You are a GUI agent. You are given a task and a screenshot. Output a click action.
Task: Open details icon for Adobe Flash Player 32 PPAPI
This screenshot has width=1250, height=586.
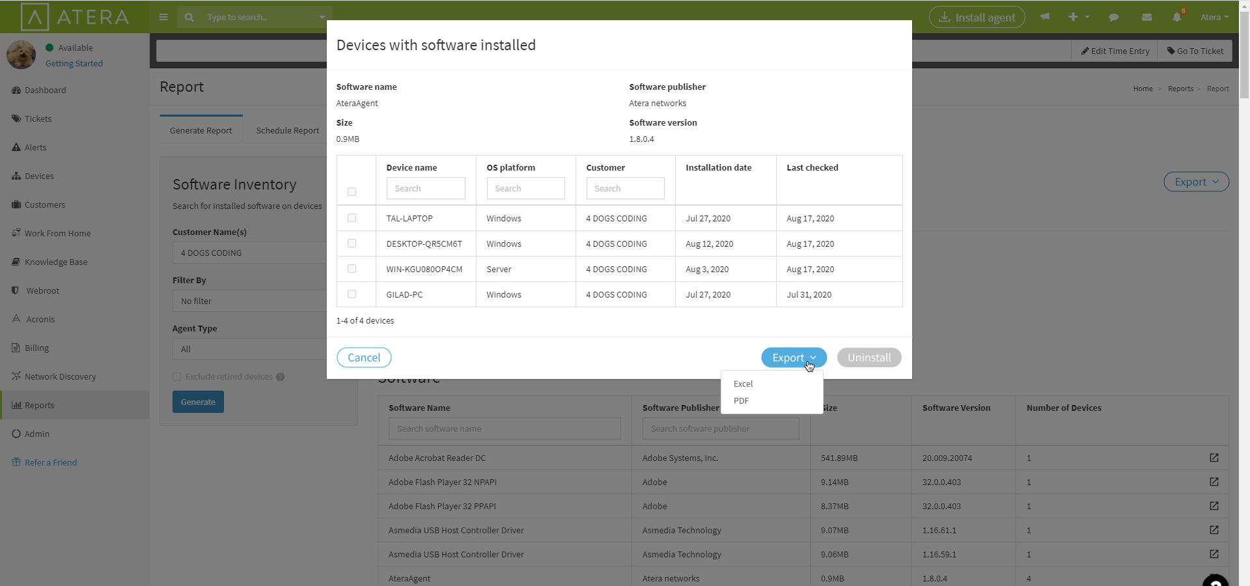pos(1214,506)
